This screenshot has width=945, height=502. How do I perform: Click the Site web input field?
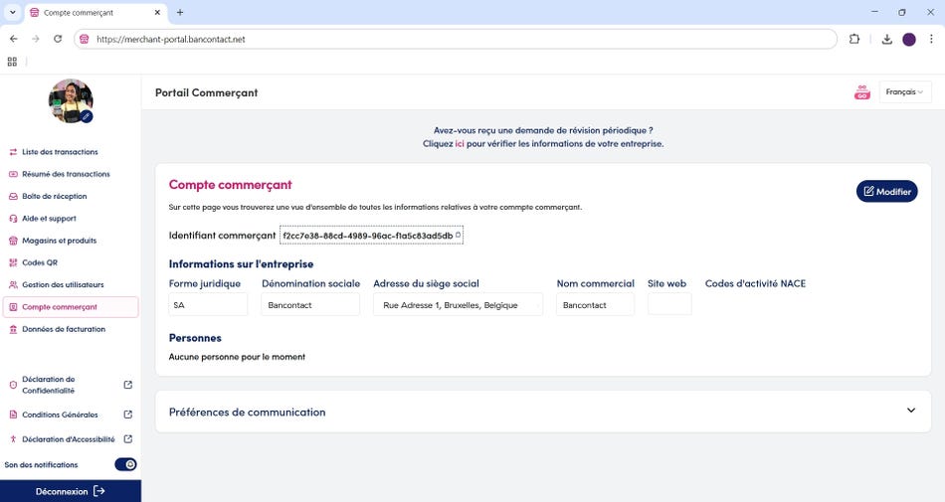[669, 305]
